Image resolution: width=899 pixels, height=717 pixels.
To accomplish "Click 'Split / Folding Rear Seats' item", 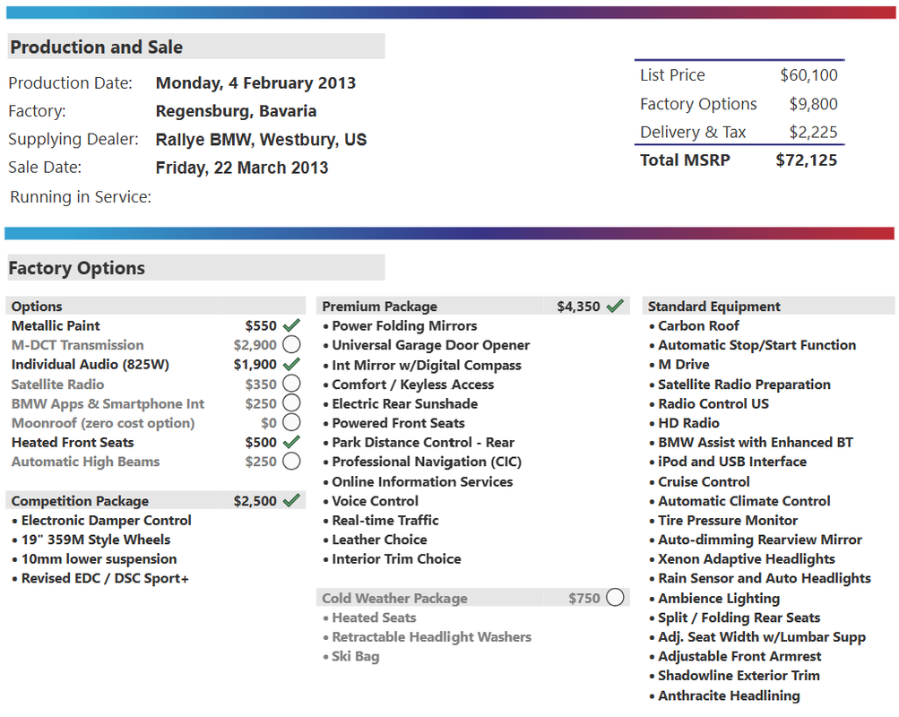I will click(x=739, y=618).
